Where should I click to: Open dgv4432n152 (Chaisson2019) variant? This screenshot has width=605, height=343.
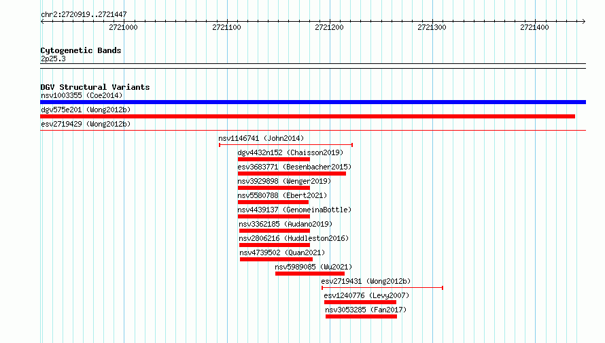point(290,152)
